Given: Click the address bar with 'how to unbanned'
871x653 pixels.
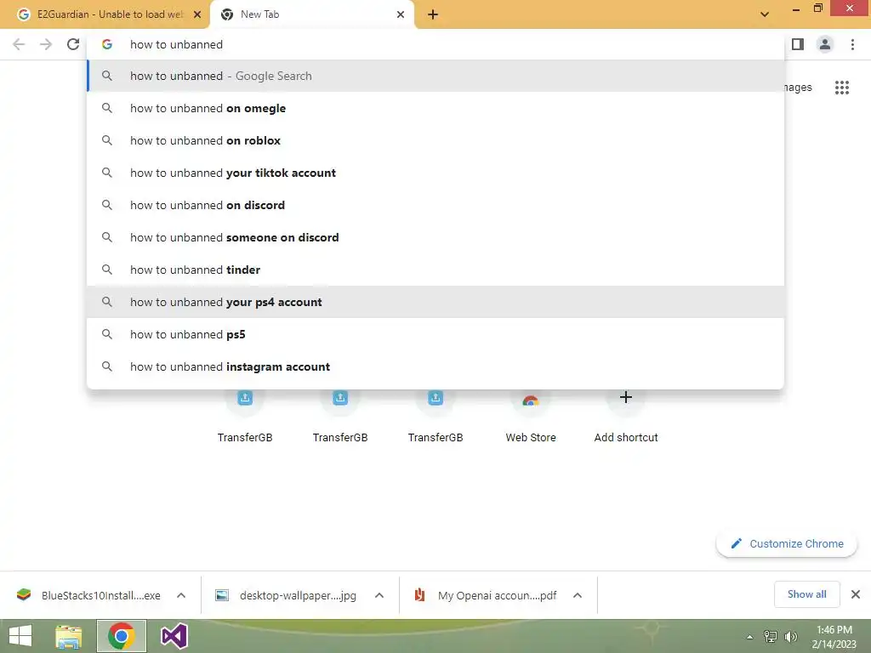Looking at the screenshot, I should point(435,44).
